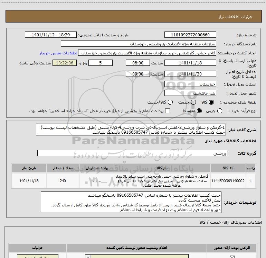Open the اعلام وضعیت مجوز dropdown arrow
Viewport: 266px width, 258px height.
(88, 257)
